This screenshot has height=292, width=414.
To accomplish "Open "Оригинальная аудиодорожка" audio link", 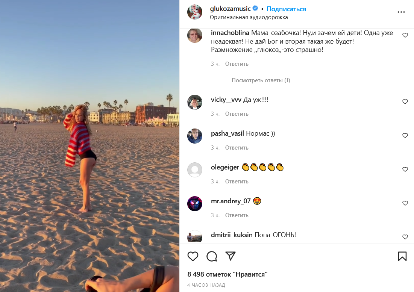I will coord(249,17).
